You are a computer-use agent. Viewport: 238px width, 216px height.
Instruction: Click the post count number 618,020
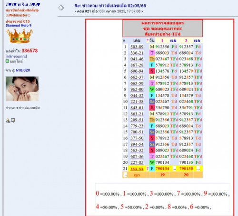coord(23,70)
